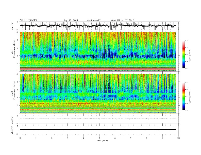This screenshot has width=201, height=155.
Task: Click the ch.2 spectrogram PSD color bar
Action: [x=183, y=96]
